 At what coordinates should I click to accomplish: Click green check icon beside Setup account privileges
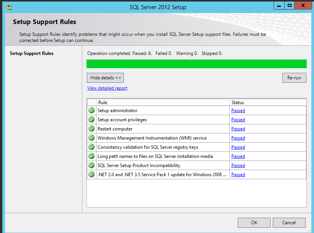(x=91, y=119)
